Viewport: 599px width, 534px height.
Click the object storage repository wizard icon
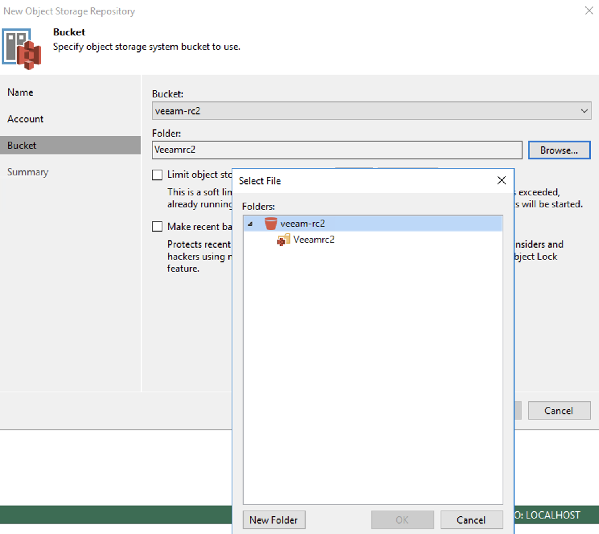[22, 49]
